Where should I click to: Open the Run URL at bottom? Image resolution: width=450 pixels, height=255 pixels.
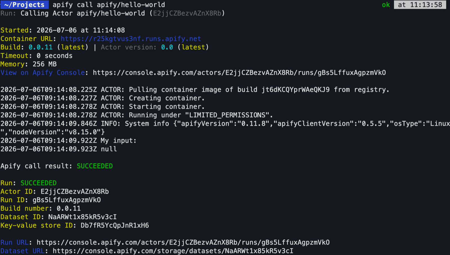[183, 242]
